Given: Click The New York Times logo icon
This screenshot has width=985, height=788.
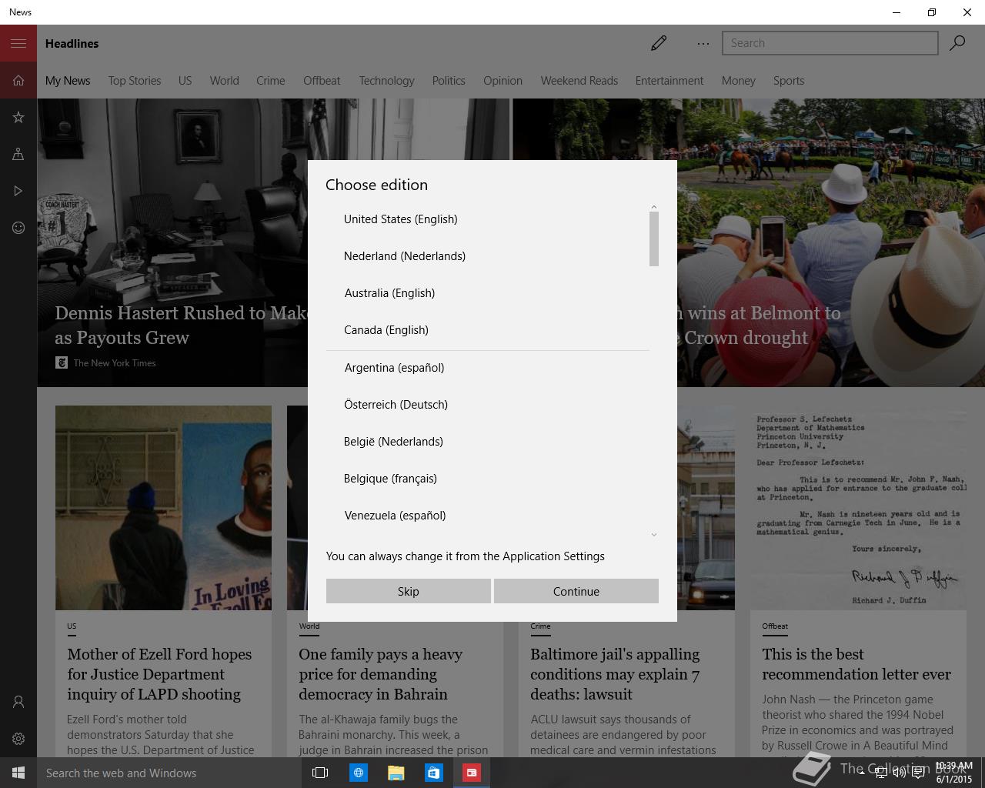Looking at the screenshot, I should click(x=62, y=362).
